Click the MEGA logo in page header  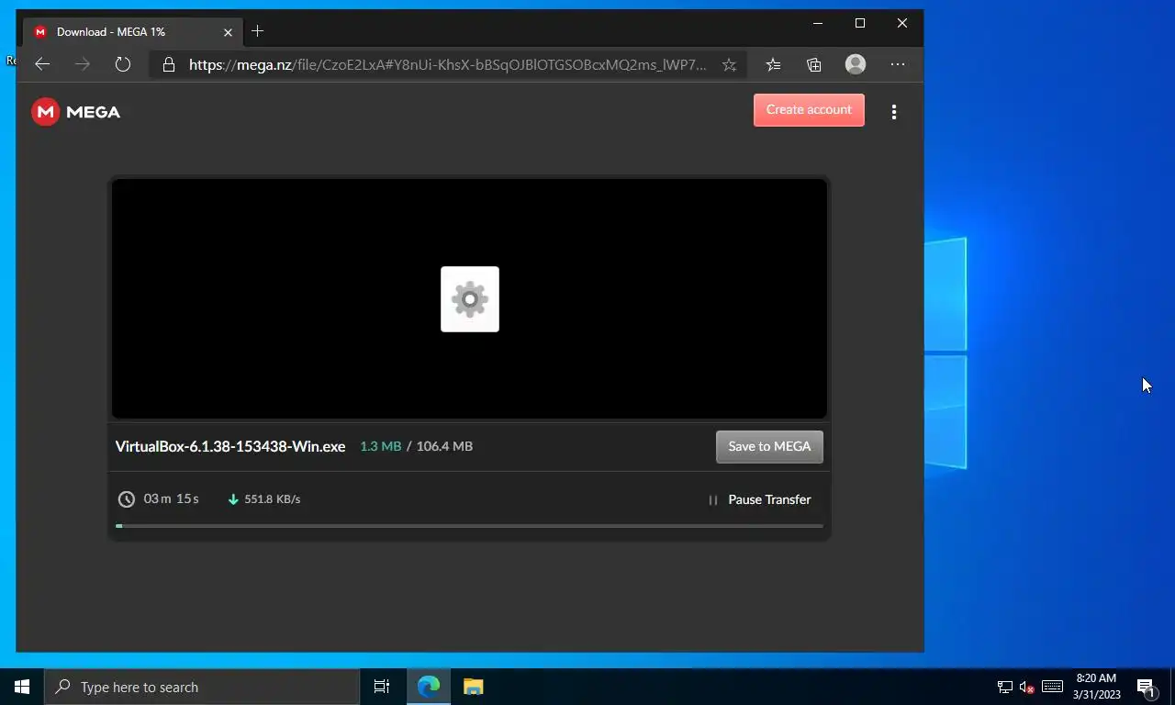coord(75,112)
